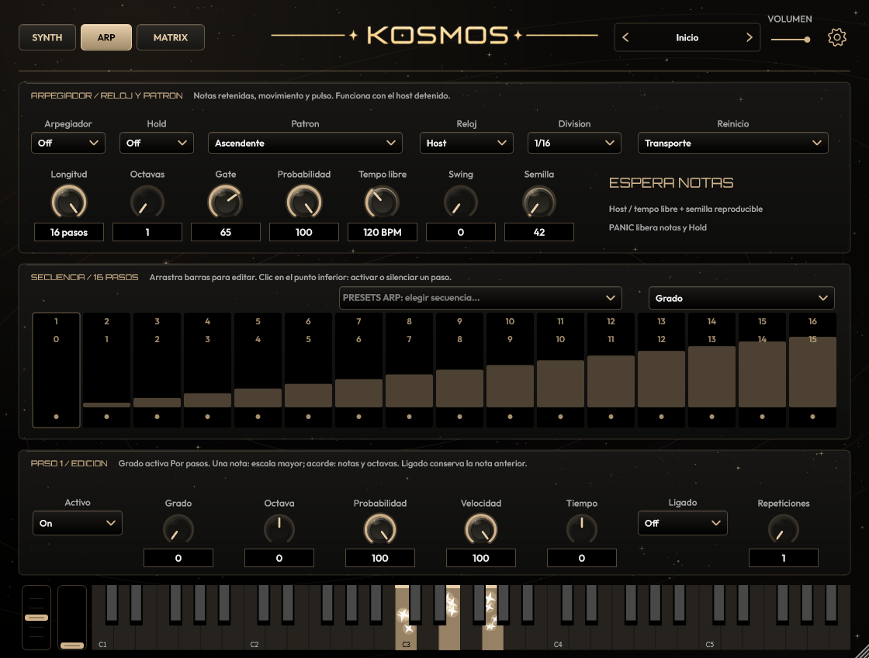Click the Swing knob
Screen dimensions: 869x658
(461, 202)
